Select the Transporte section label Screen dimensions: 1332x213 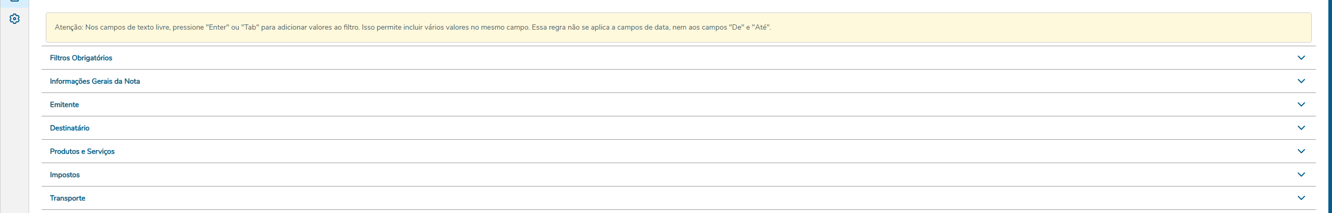click(68, 198)
